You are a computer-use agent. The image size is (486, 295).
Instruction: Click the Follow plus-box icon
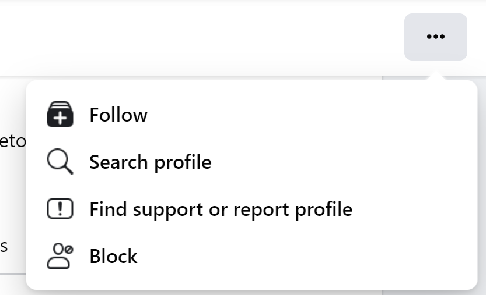click(x=60, y=115)
